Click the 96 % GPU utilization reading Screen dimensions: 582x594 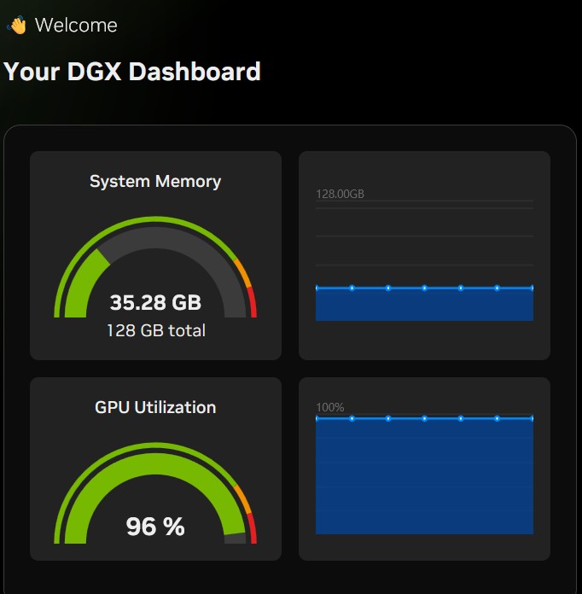155,527
